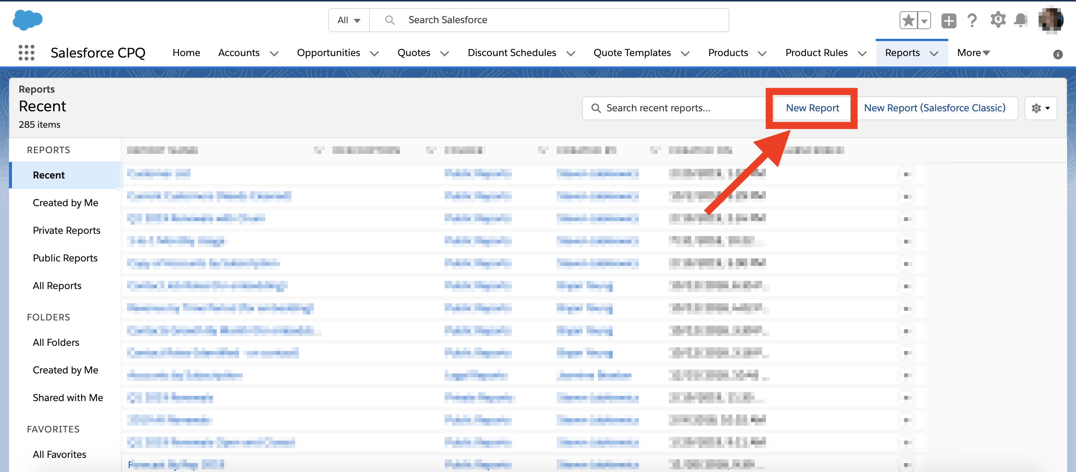Open All Folders in sidebar

coord(56,342)
